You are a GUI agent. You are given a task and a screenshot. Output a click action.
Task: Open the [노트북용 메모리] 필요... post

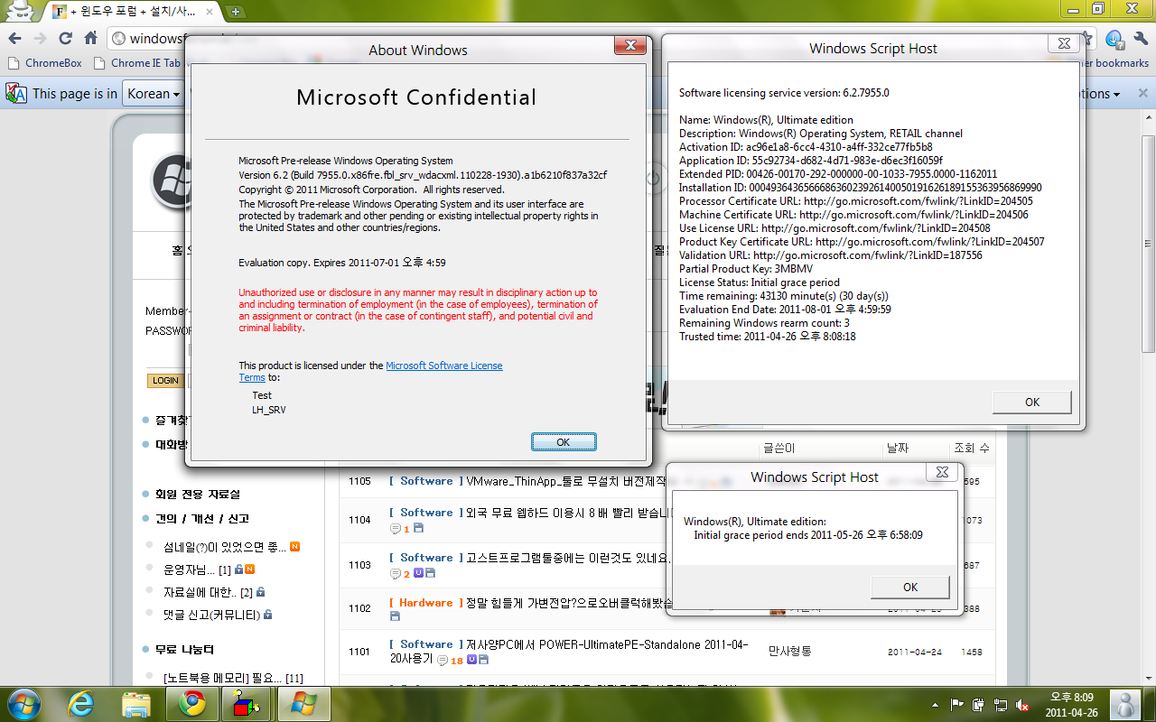[233, 678]
